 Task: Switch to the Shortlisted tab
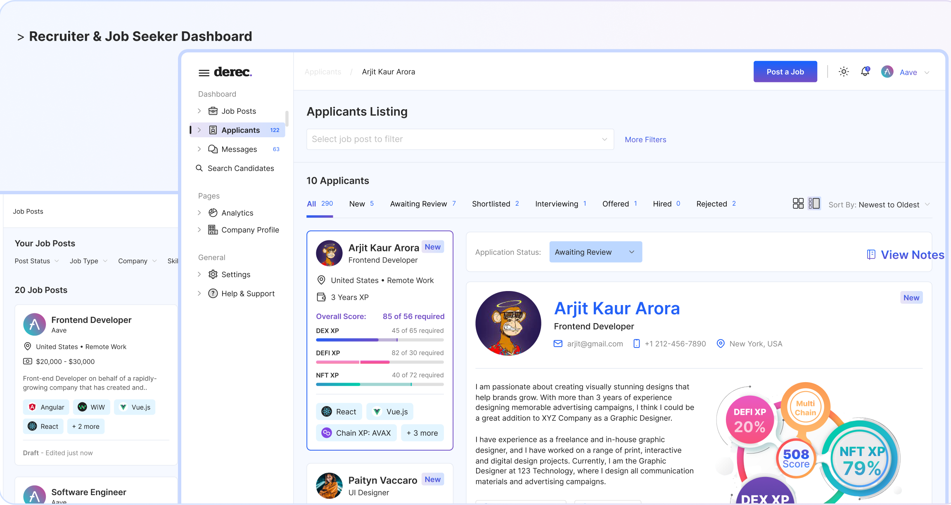coord(491,203)
